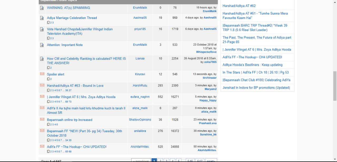Open last poster tirchinazar's profile
Viewport: 337px width, 162px height.
tap(210, 78)
